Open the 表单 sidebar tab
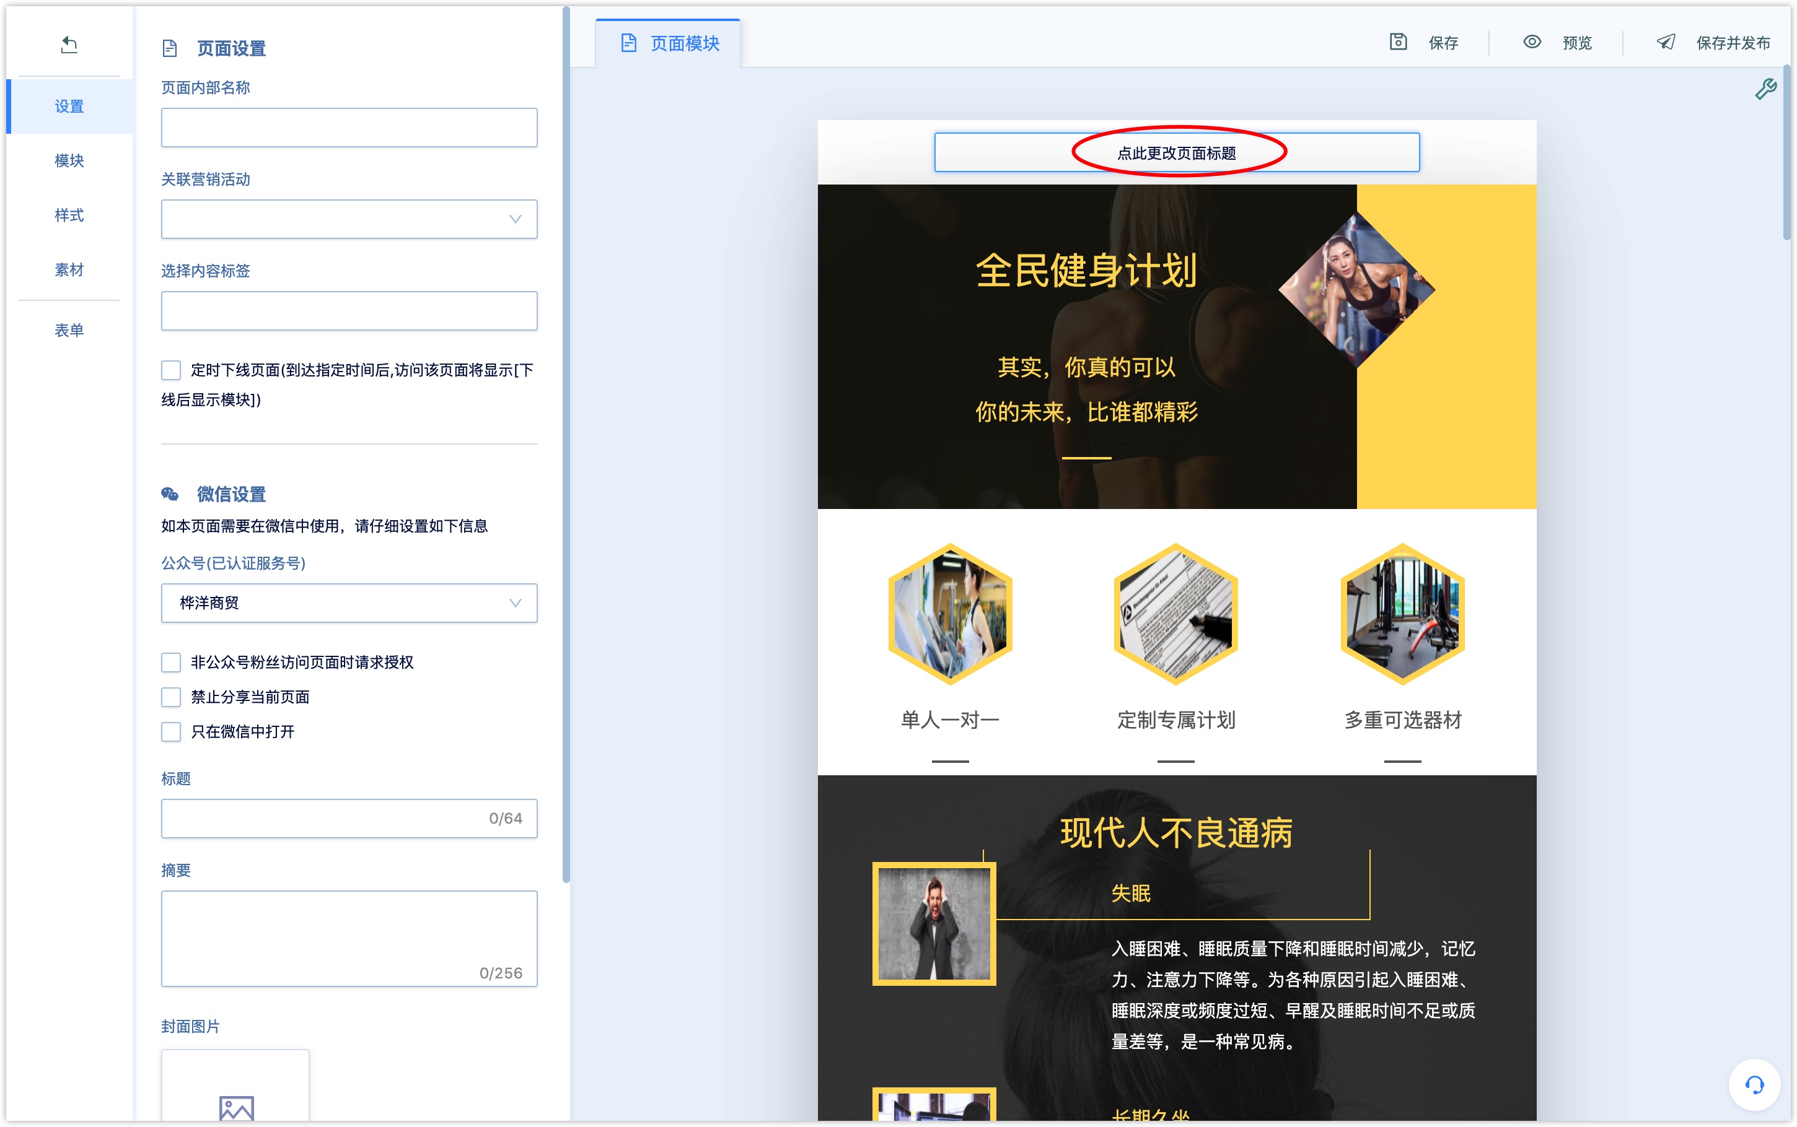This screenshot has height=1127, width=1797. (x=69, y=329)
